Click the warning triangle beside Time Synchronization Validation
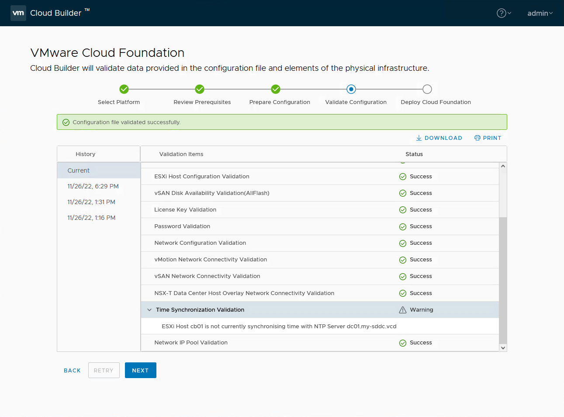 (402, 309)
